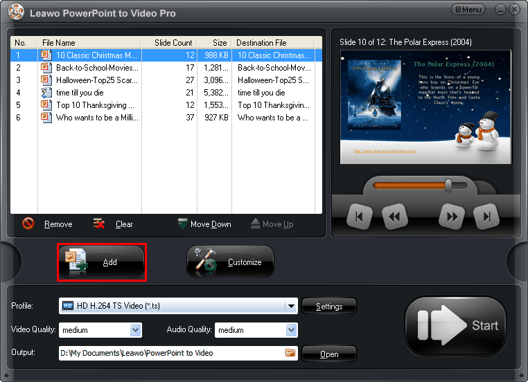Viewport: 528px width, 382px height.
Task: Click PowerPoint icon of Back-to-School-Movies row
Action: pyautogui.click(x=46, y=68)
